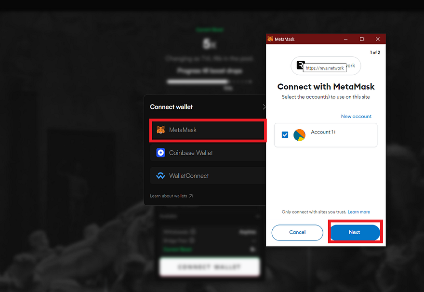Select MetaMask in the Connect wallet list
The height and width of the screenshot is (292, 424).
click(208, 130)
